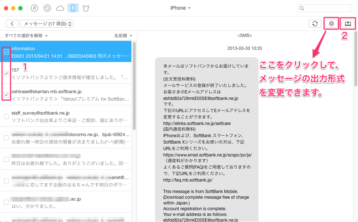
Task: Select staff_survey@softbank.ne.jp conversation
Action: coord(66,116)
